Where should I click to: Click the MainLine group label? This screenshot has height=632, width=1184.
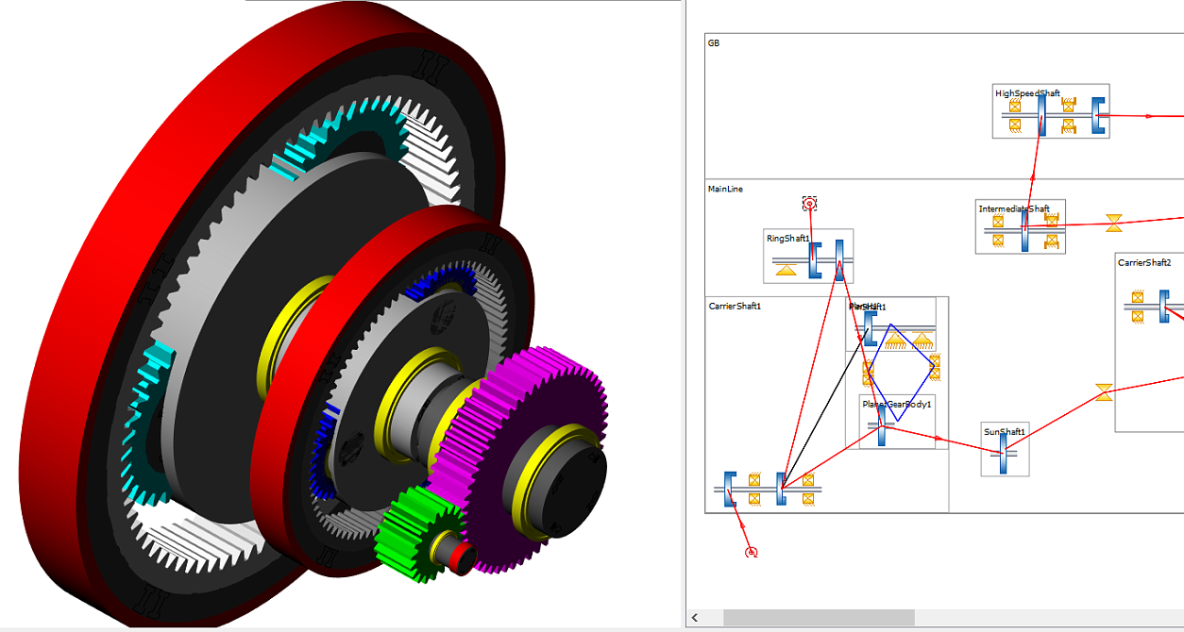click(725, 189)
